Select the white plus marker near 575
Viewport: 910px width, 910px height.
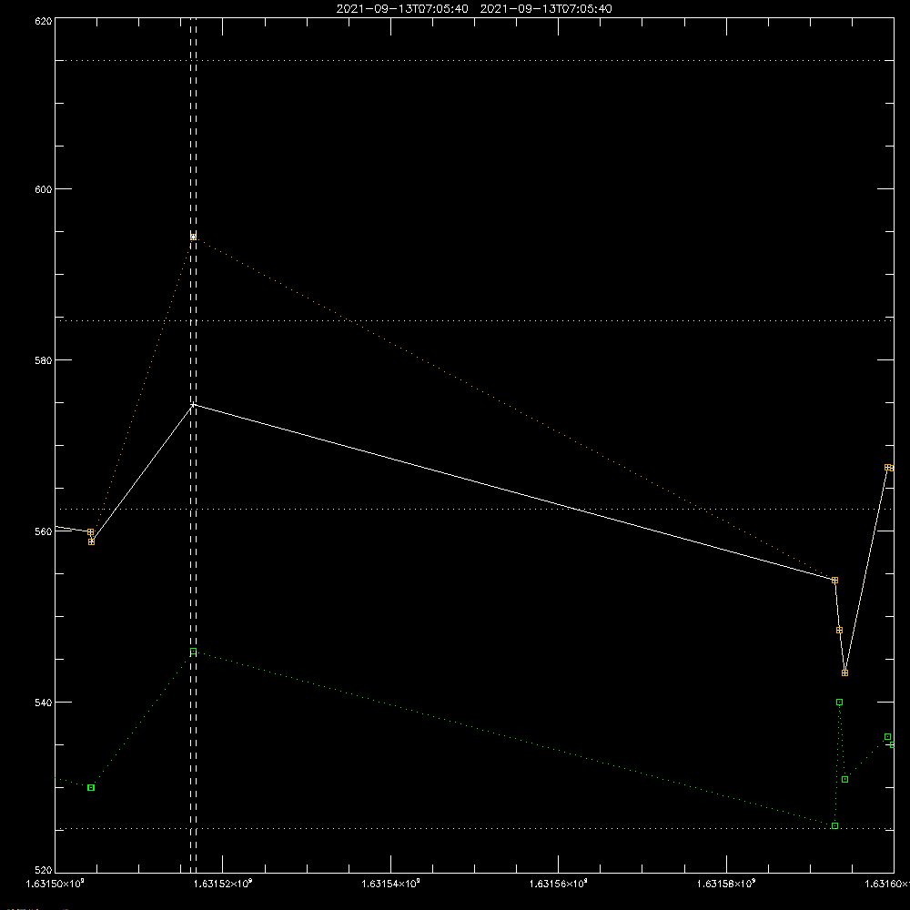point(193,405)
